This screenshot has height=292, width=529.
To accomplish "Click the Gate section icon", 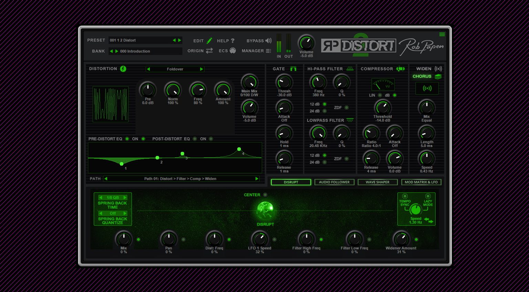I will click(293, 69).
